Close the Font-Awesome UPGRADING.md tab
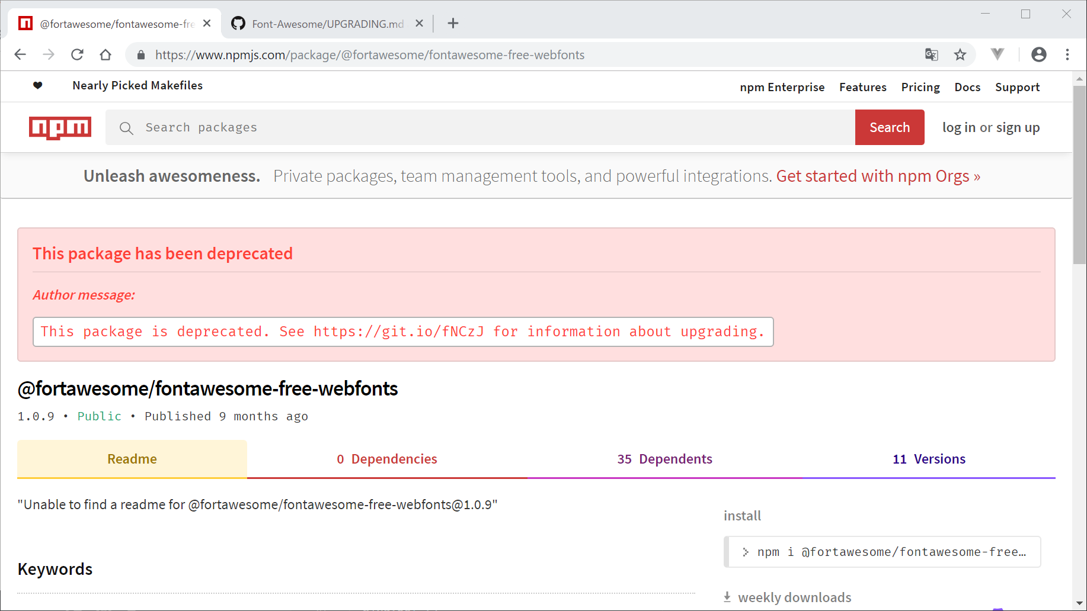 [419, 24]
